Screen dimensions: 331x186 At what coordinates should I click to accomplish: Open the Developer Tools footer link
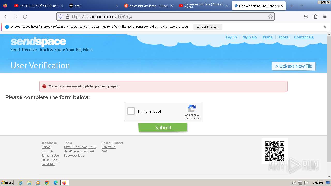click(74, 156)
